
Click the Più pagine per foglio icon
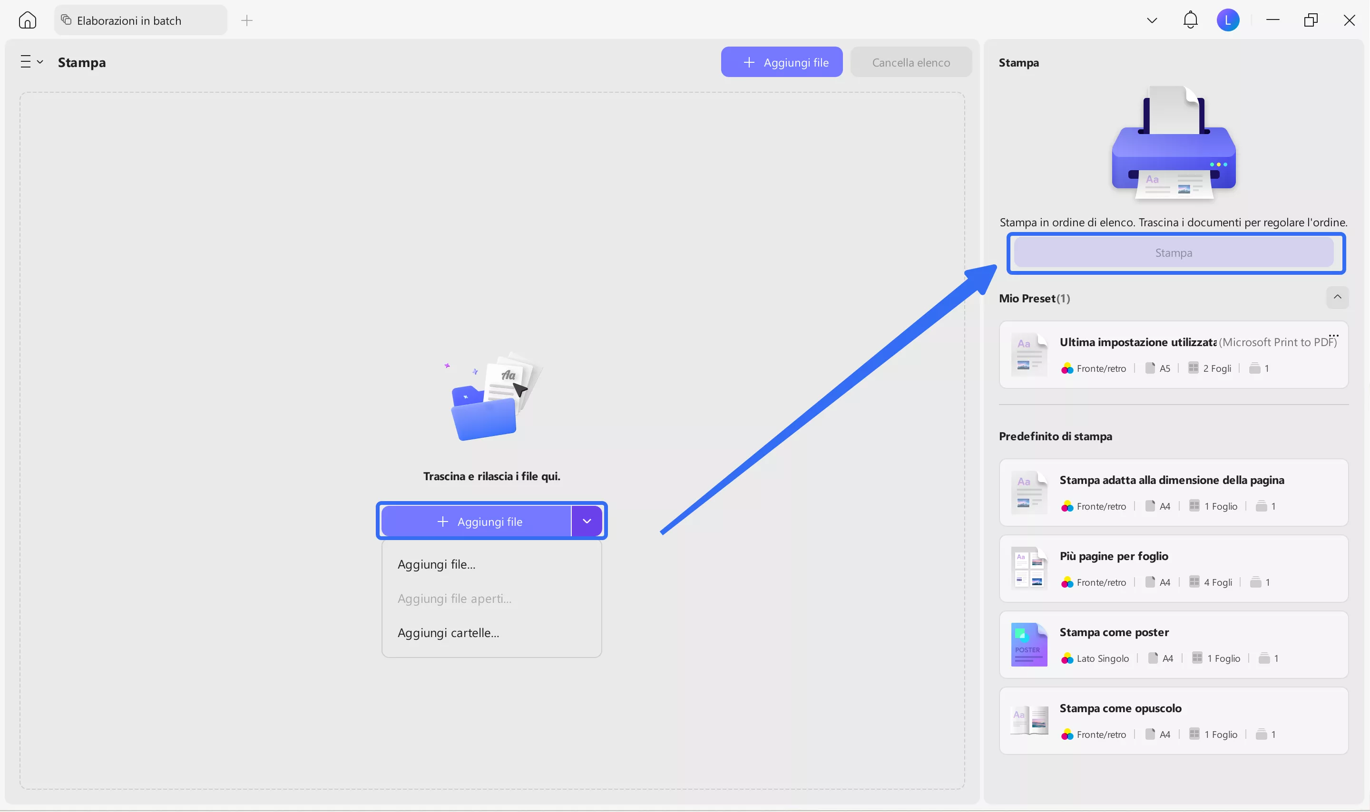coord(1028,569)
